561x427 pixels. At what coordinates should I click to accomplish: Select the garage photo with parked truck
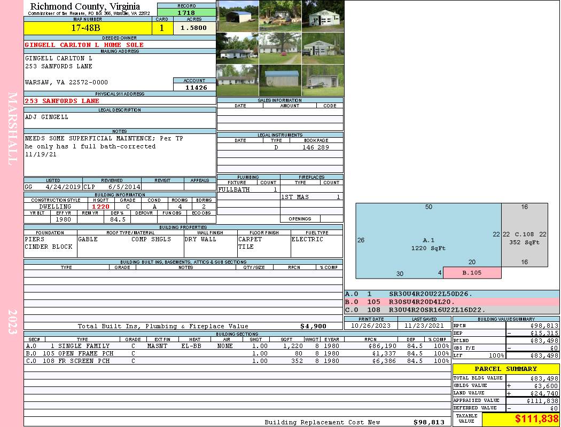coord(323,48)
